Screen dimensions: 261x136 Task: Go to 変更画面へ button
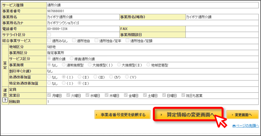(x=242, y=115)
